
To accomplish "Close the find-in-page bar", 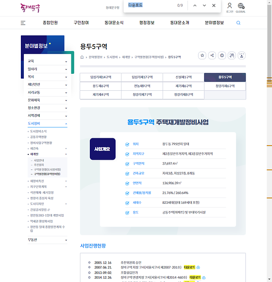I will click(214, 5).
